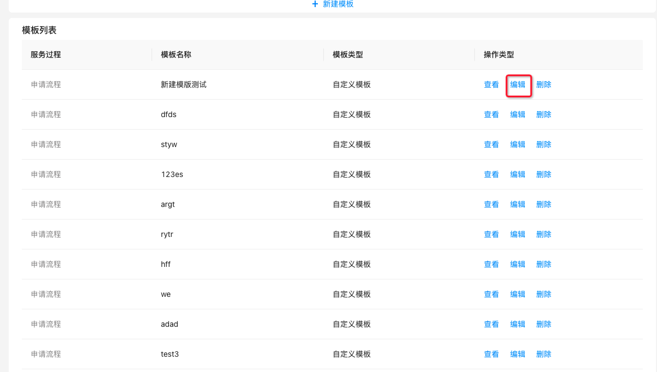This screenshot has width=657, height=372.
Task: Delete the 123es template
Action: [x=544, y=174]
